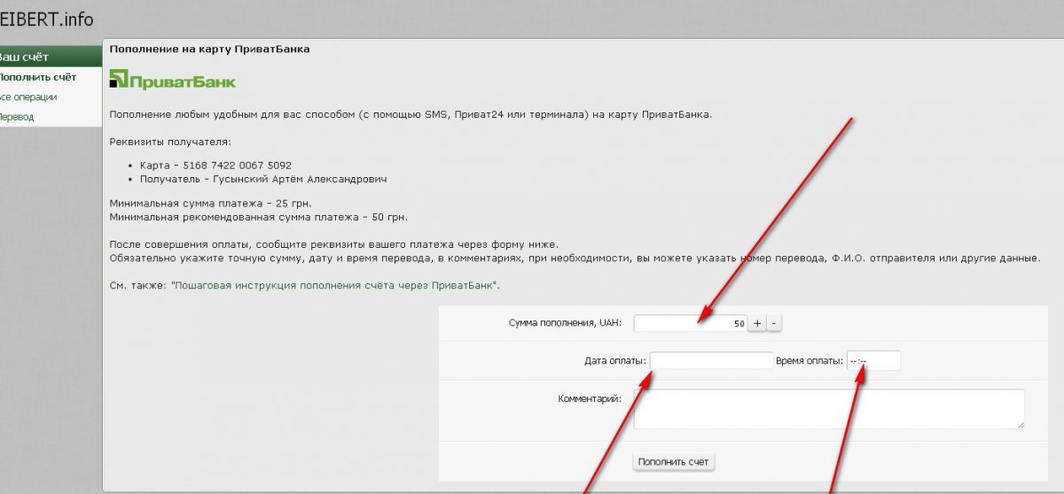
Task: Increase amount with the plus button
Action: 757,324
